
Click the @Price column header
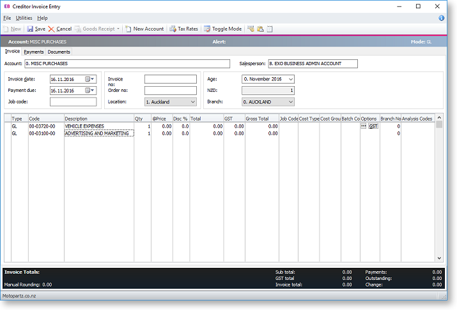[162, 119]
